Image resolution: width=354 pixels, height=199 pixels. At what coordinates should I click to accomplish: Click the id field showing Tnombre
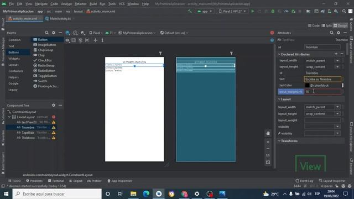322,47
